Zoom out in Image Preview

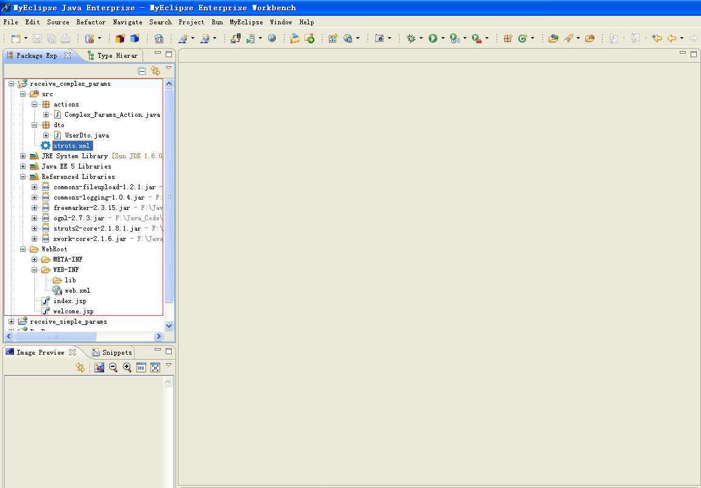tap(113, 368)
